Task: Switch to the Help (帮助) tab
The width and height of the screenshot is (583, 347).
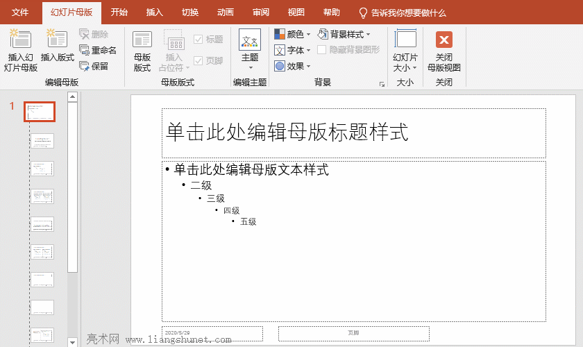Action: click(331, 12)
